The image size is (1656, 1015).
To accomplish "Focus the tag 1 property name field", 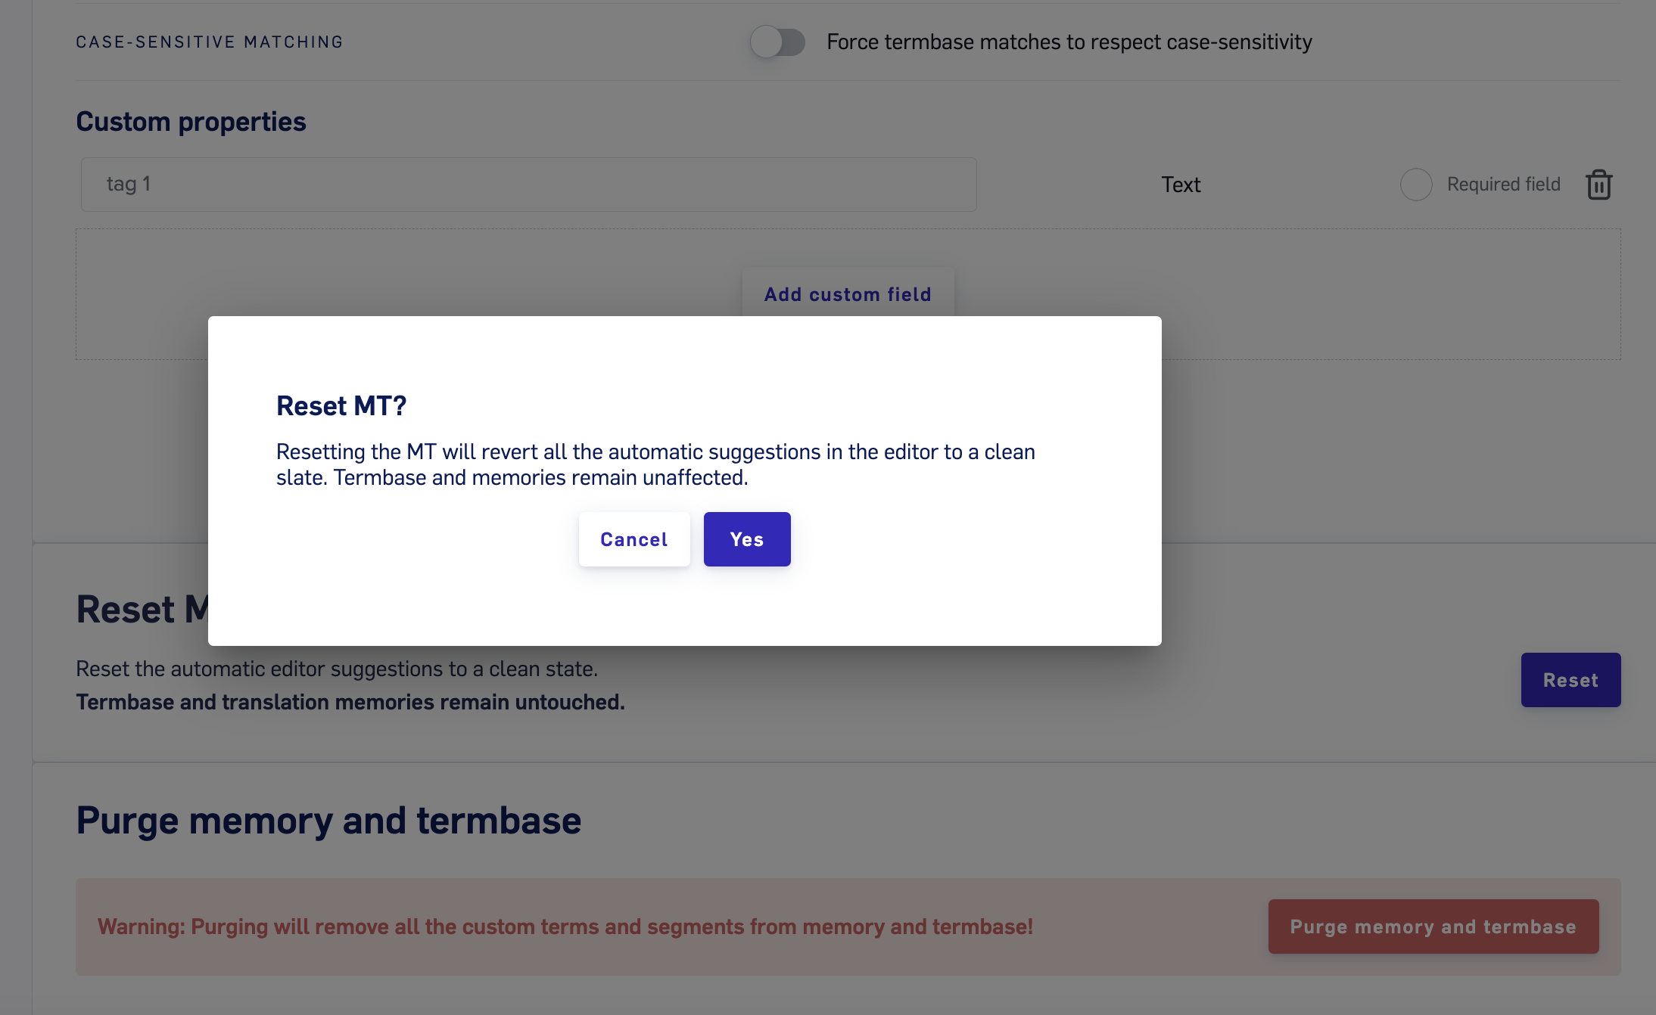I will 528,185.
